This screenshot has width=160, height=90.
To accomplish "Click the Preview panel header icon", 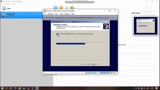I will tap(133, 13).
